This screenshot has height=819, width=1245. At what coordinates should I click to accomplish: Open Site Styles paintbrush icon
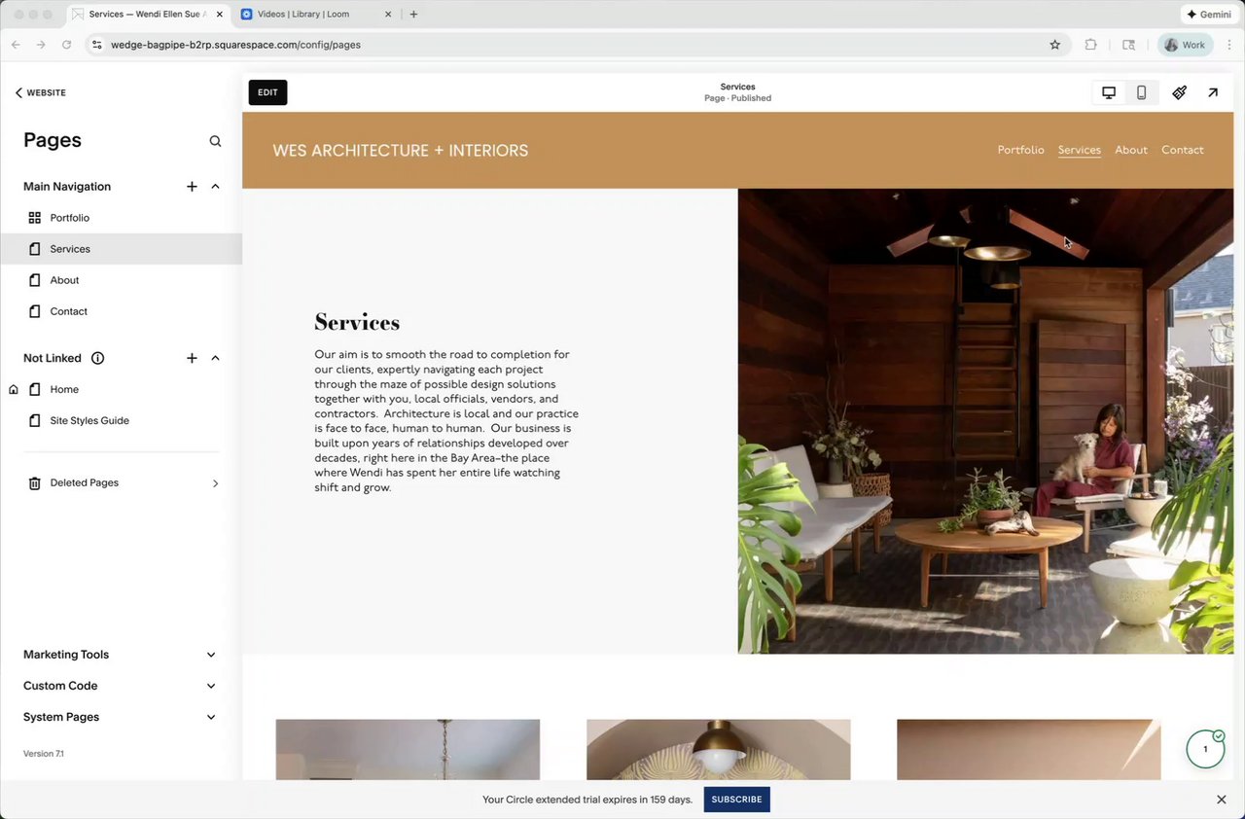(x=1179, y=92)
